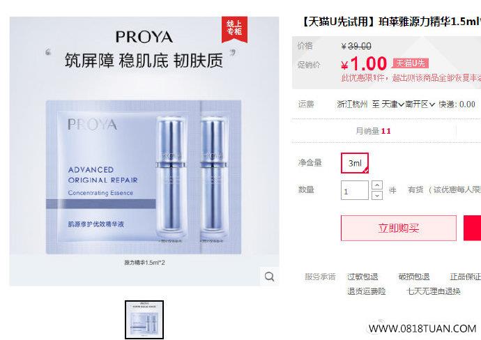Click the magnifier zoom icon on product image
The height and width of the screenshot is (340, 481).
point(269,276)
